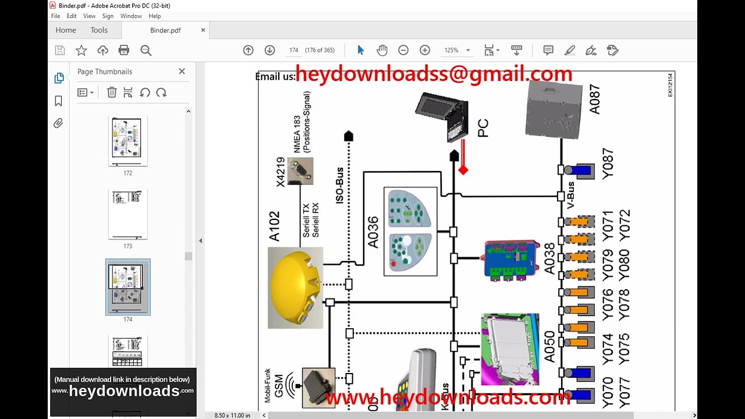
Task: Click the (176 of 365) page count text
Action: (320, 51)
